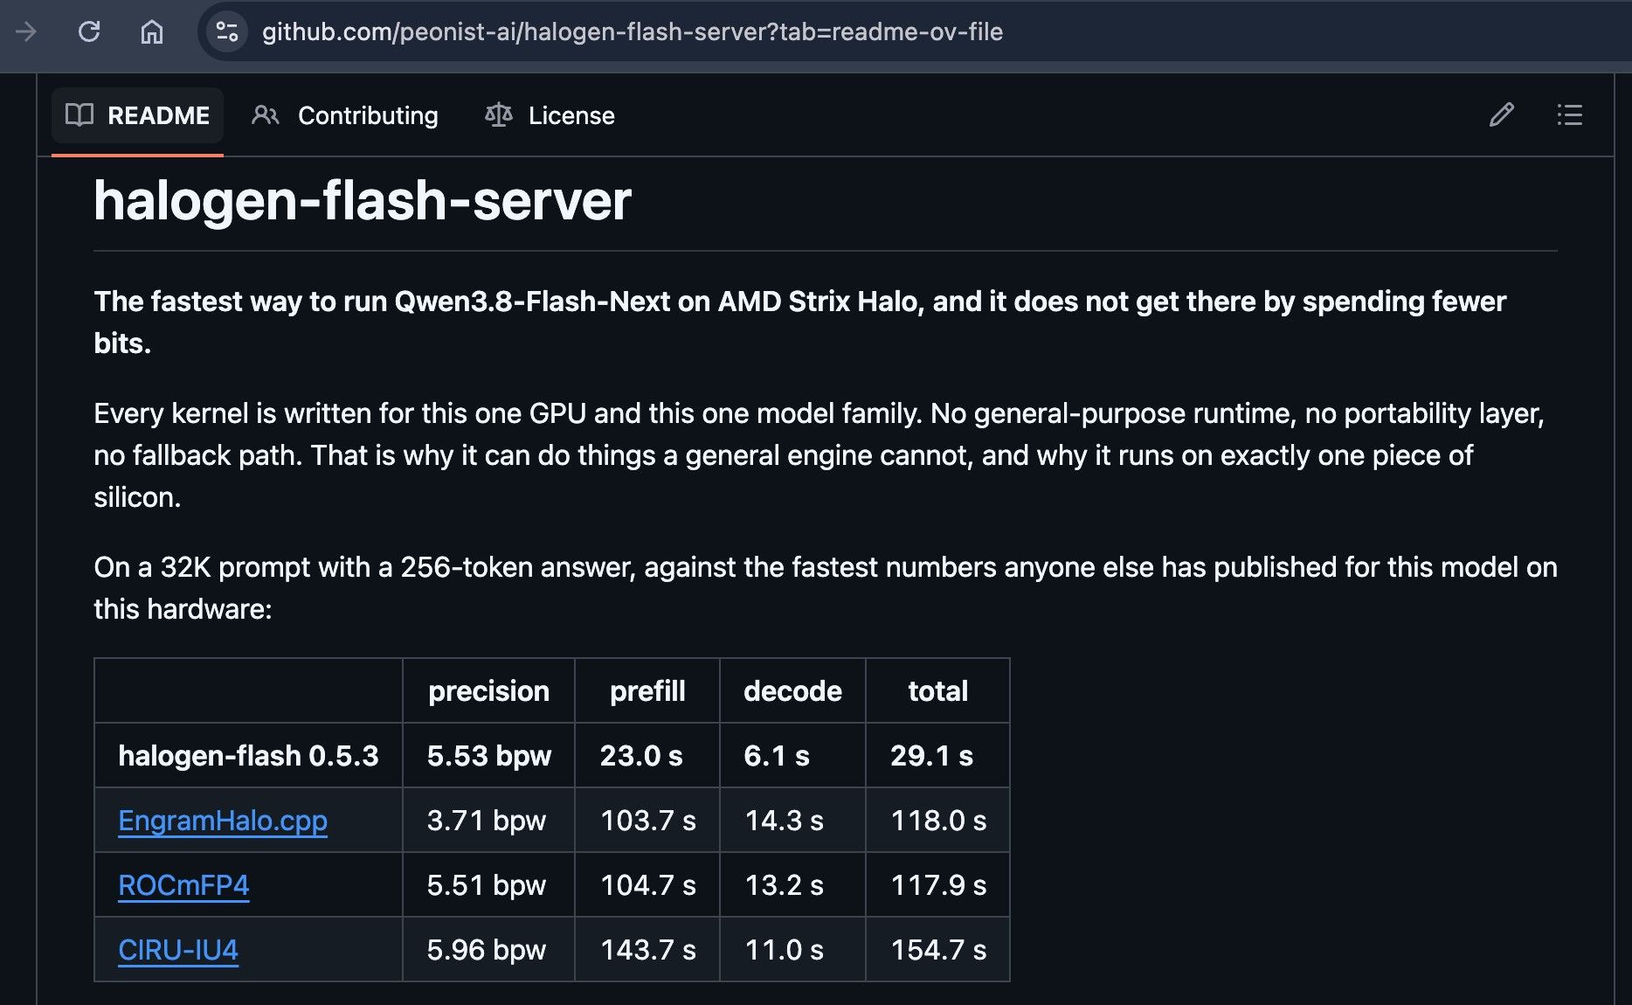
Task: Open the License tab
Action: [550, 115]
